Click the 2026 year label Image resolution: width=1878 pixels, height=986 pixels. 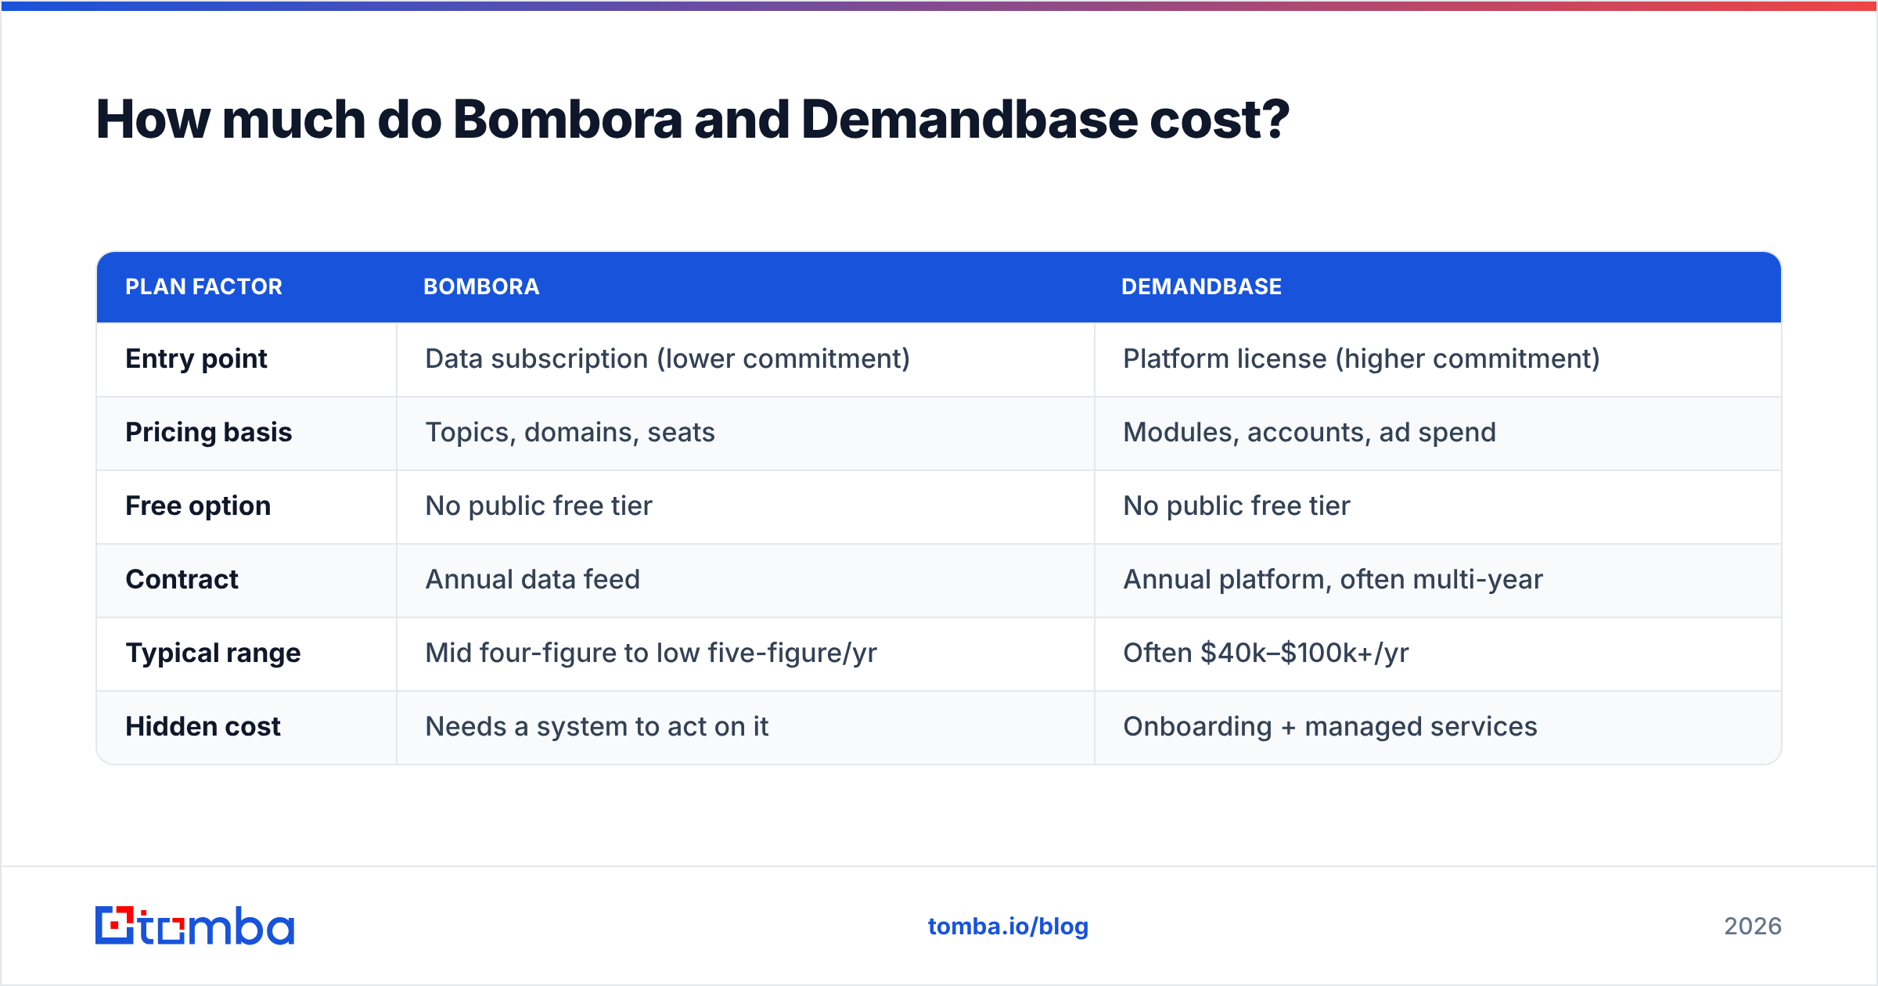(1753, 927)
